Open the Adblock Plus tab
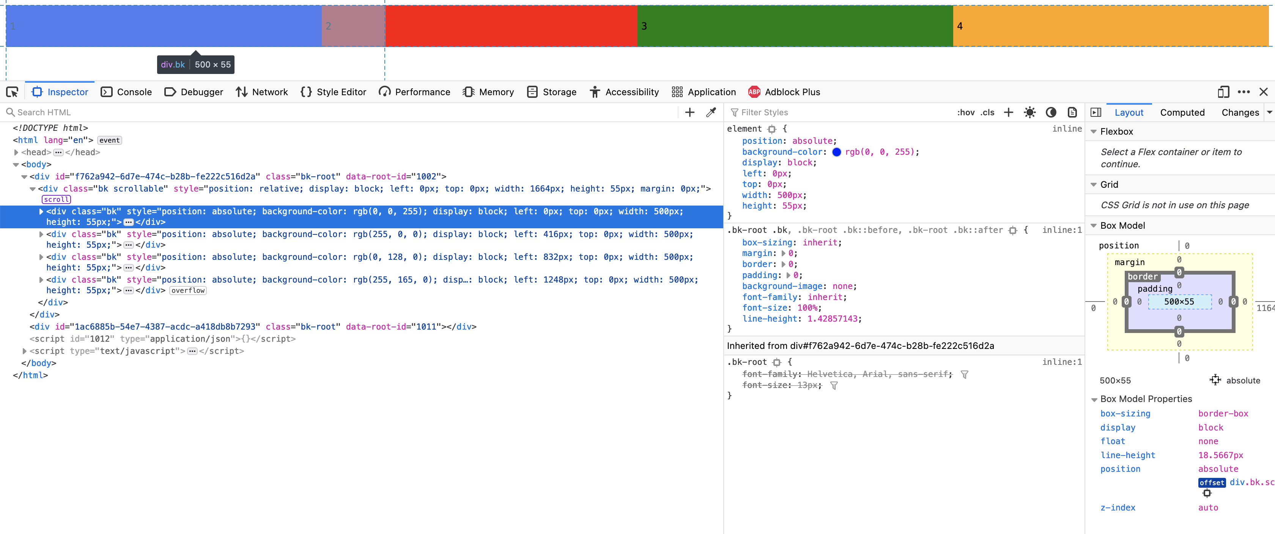This screenshot has width=1275, height=534. 784,92
